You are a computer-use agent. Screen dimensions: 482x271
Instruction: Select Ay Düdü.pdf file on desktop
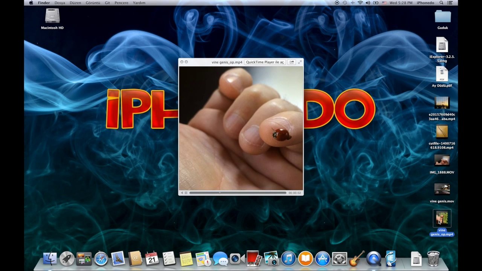[442, 74]
